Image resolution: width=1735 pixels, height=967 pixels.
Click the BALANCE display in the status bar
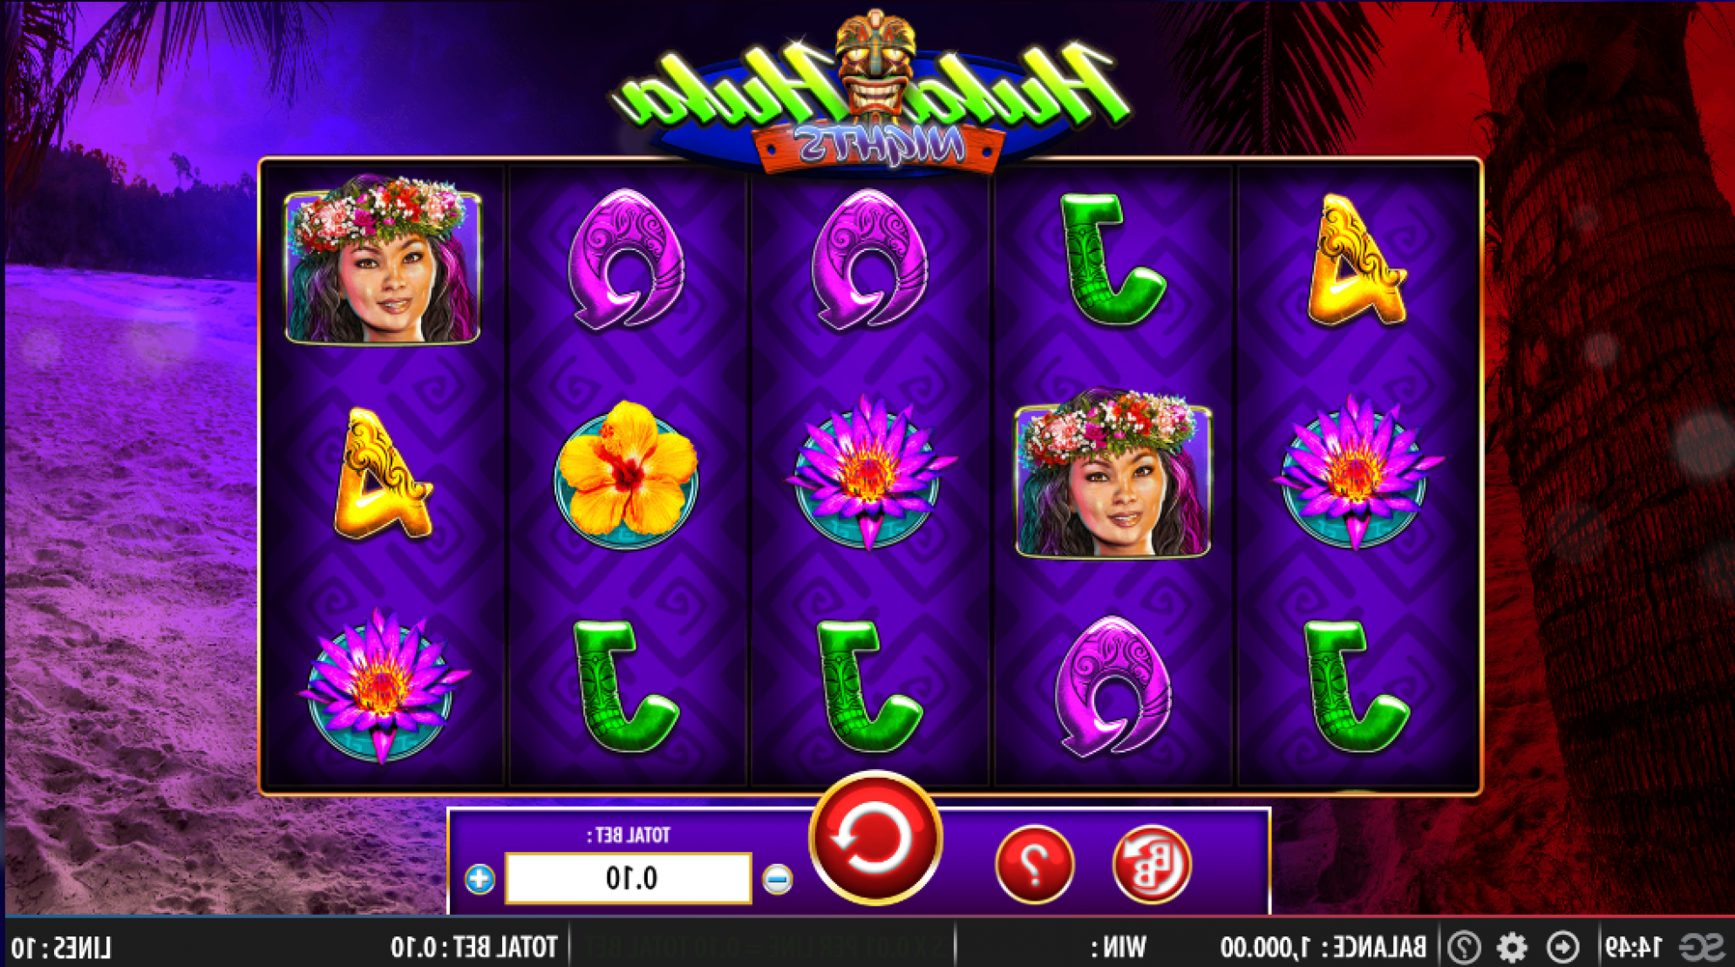pyautogui.click(x=1323, y=947)
